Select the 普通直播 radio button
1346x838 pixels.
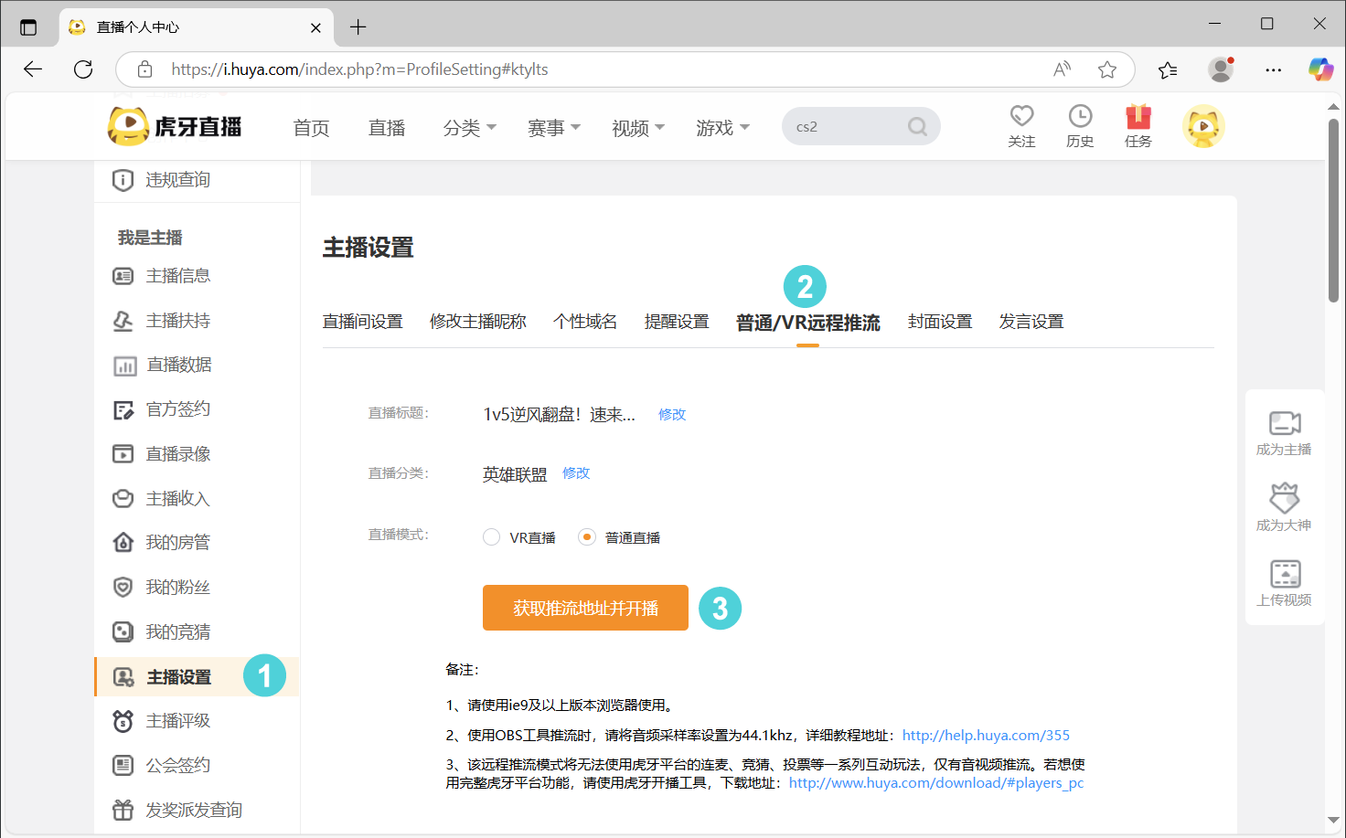(587, 537)
